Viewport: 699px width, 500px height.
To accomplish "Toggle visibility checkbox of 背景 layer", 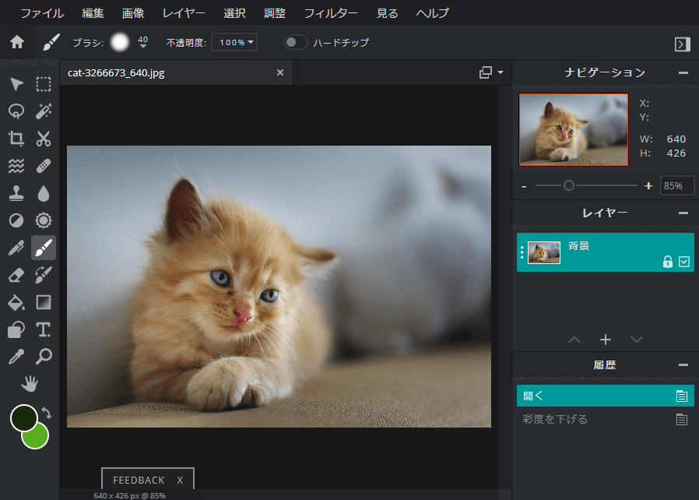I will click(x=684, y=262).
